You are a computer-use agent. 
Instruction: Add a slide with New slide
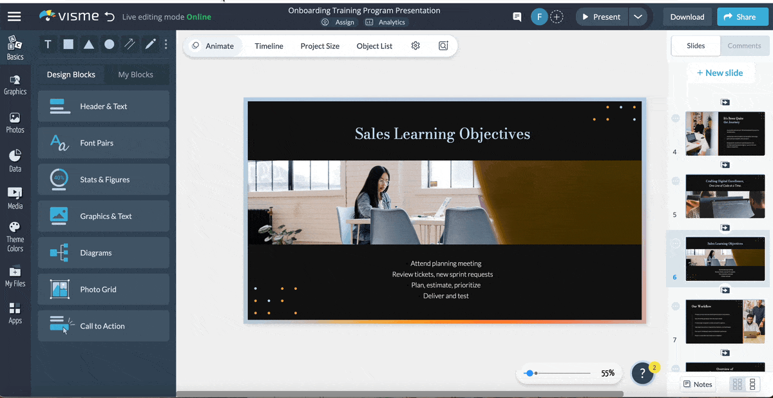pyautogui.click(x=719, y=73)
